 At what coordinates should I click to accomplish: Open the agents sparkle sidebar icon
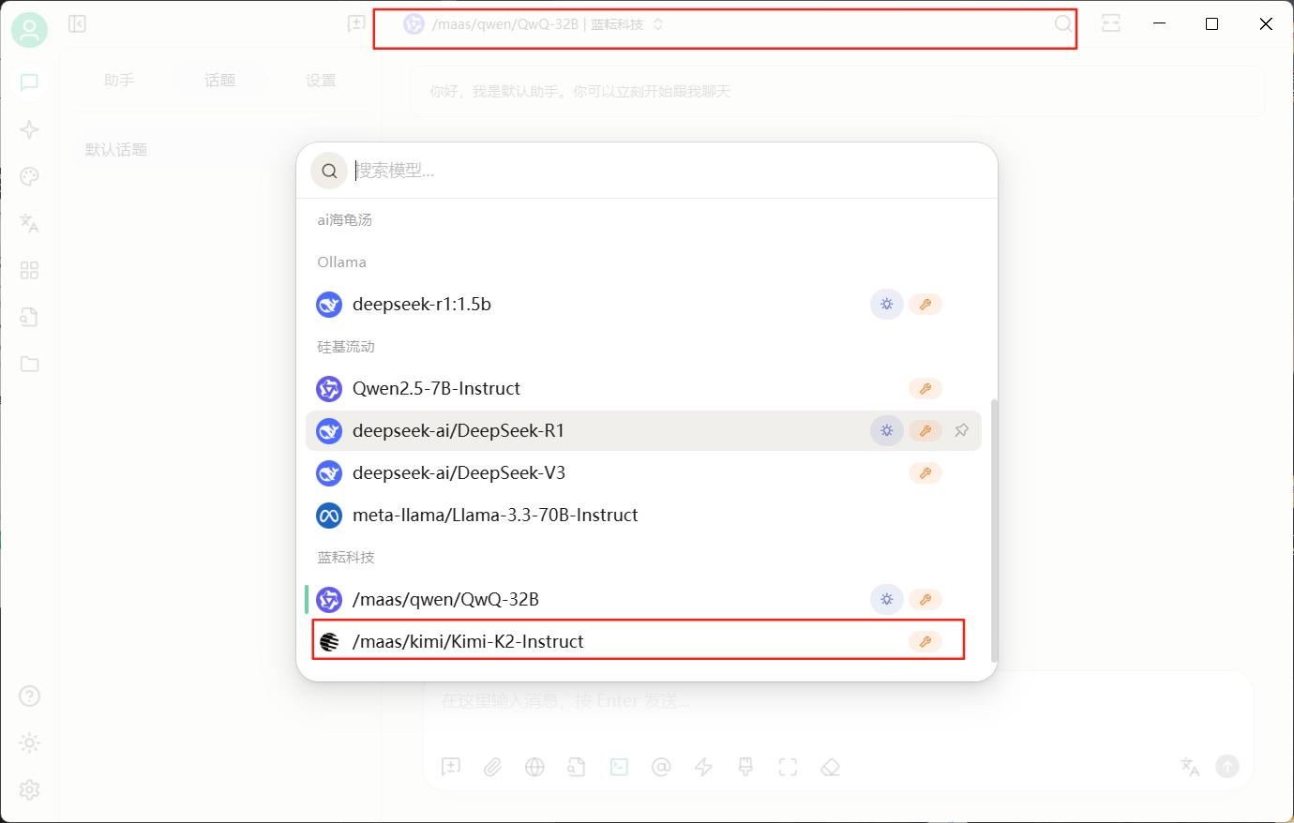pos(29,129)
